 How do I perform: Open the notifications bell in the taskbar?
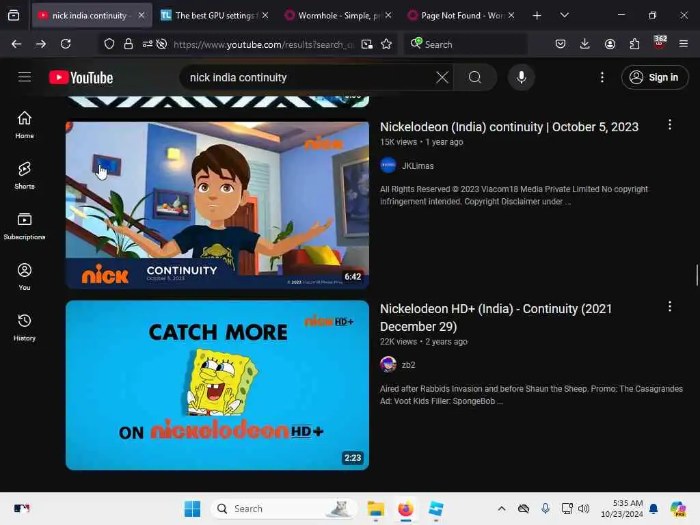point(654,509)
